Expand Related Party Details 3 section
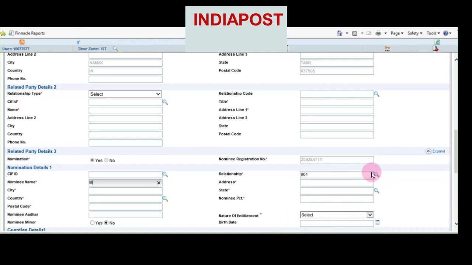Image resolution: width=472 pixels, height=265 pixels. click(x=435, y=151)
